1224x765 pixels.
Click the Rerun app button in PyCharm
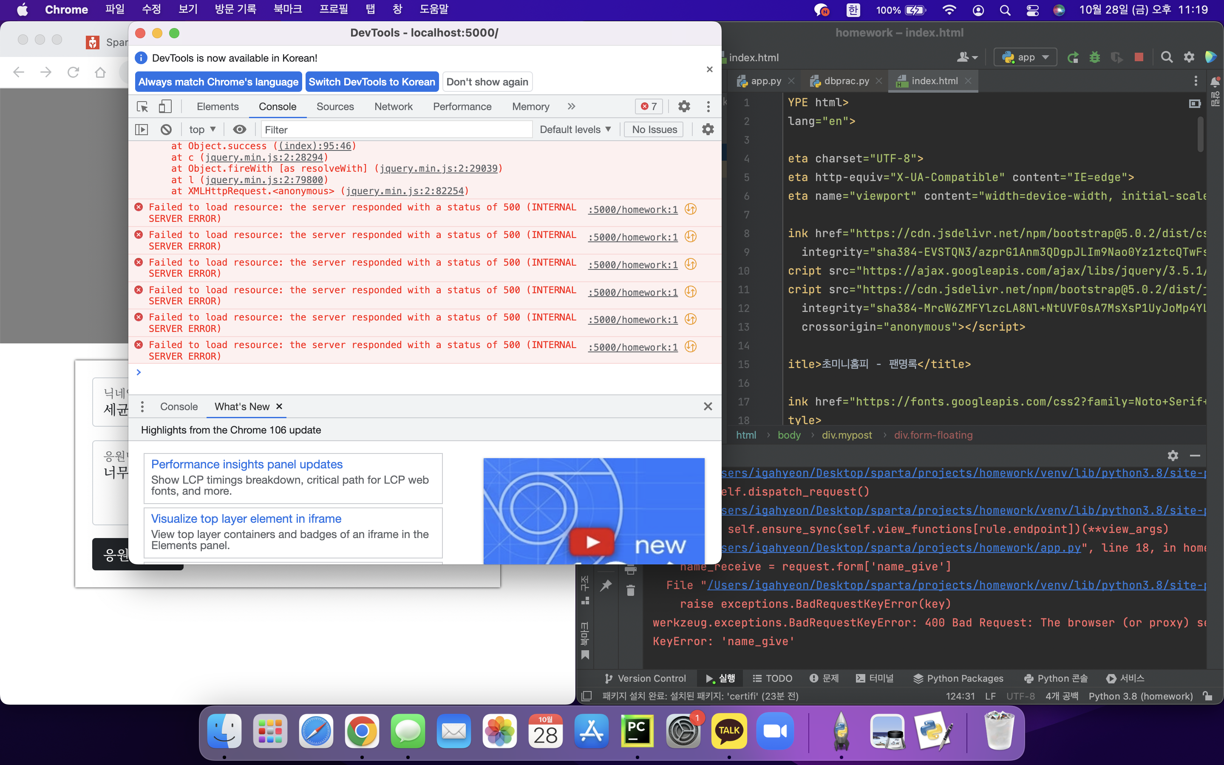[1072, 57]
